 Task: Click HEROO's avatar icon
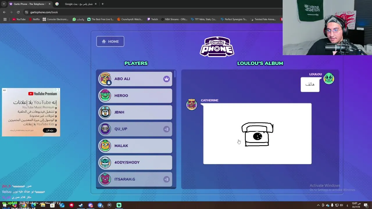pos(105,96)
